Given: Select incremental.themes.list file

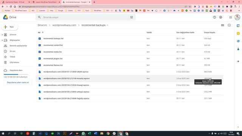Looking at the screenshot, I should tap(130, 65).
